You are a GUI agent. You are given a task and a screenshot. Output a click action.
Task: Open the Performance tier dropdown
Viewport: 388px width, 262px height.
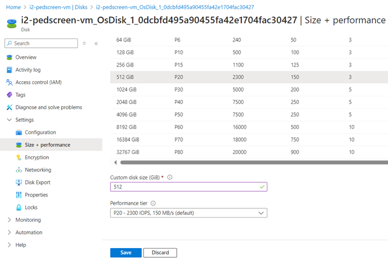pyautogui.click(x=188, y=213)
